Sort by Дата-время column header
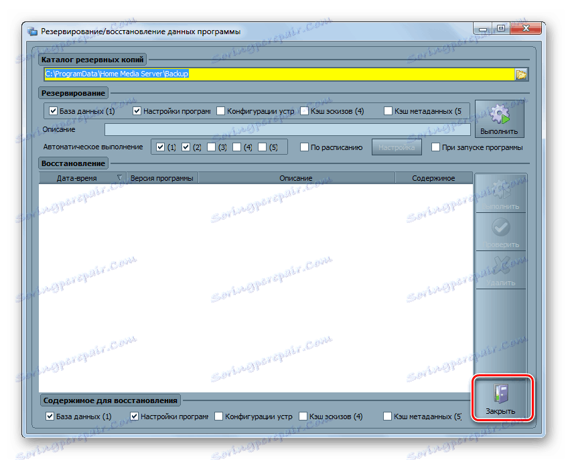 [x=82, y=178]
